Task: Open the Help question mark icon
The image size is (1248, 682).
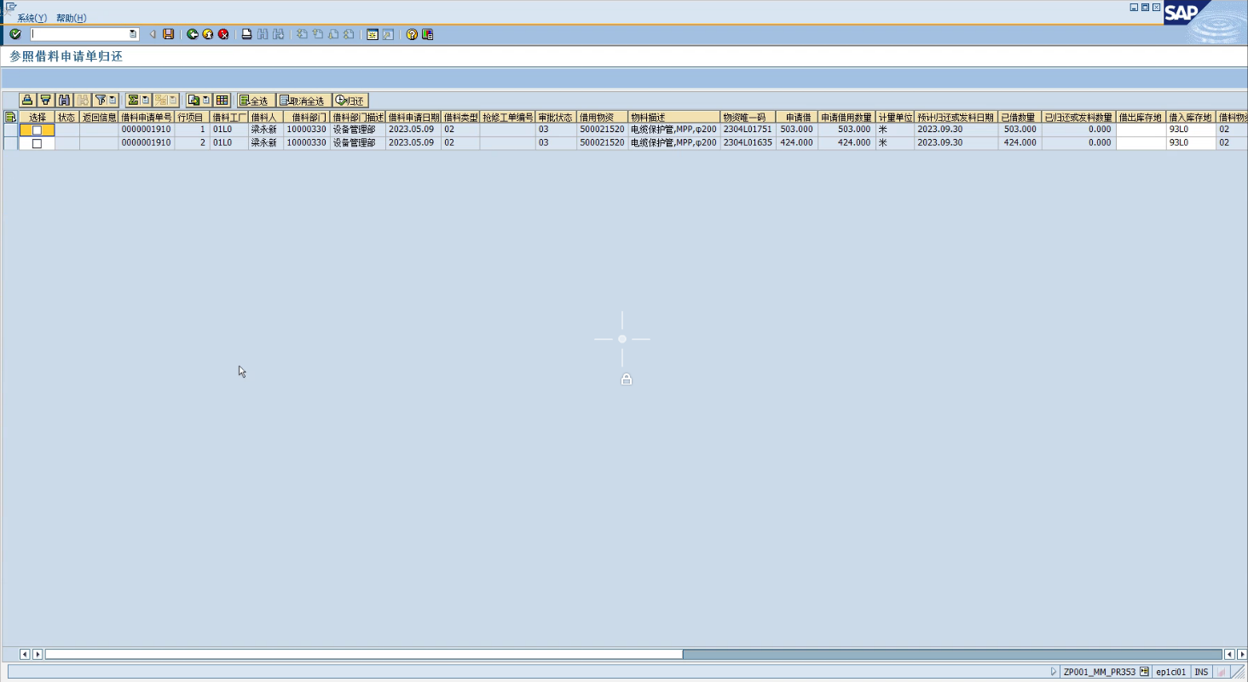Action: [412, 34]
